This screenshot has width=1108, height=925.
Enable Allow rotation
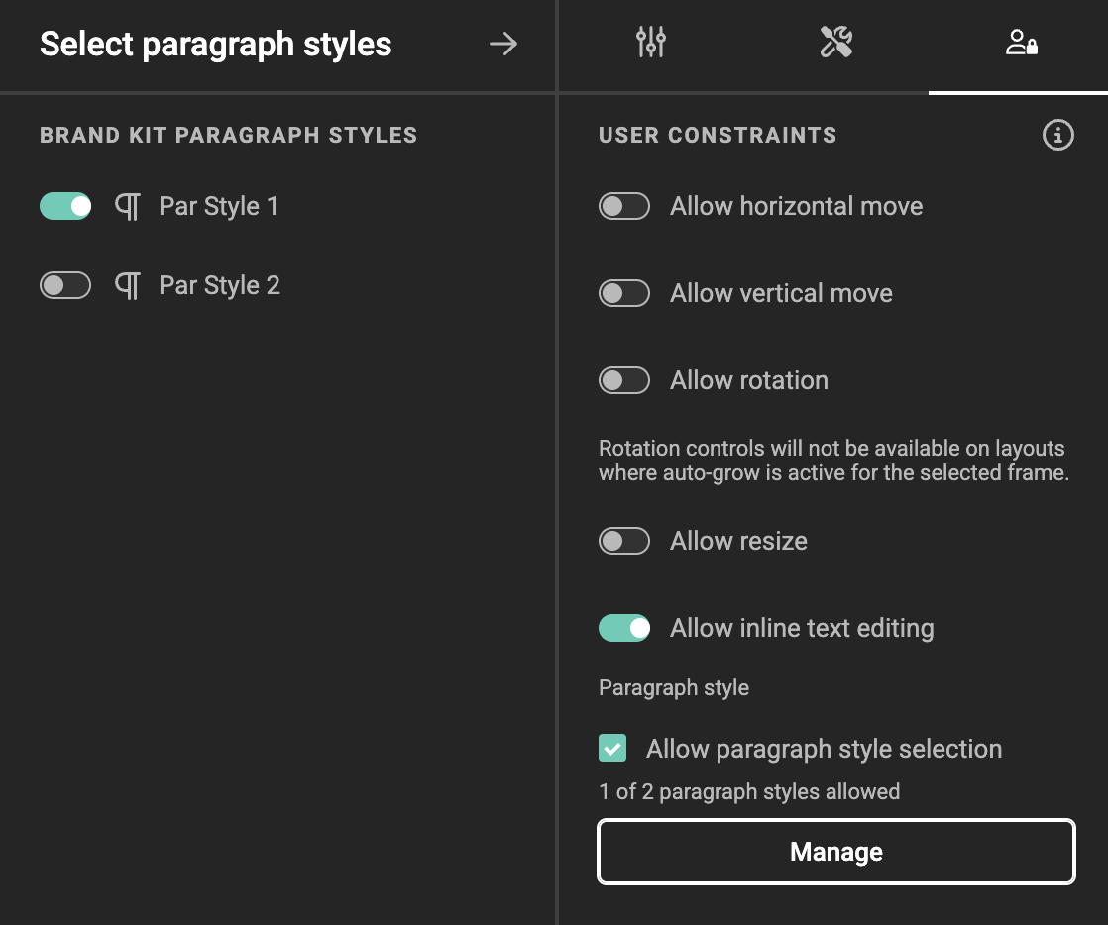click(x=624, y=380)
